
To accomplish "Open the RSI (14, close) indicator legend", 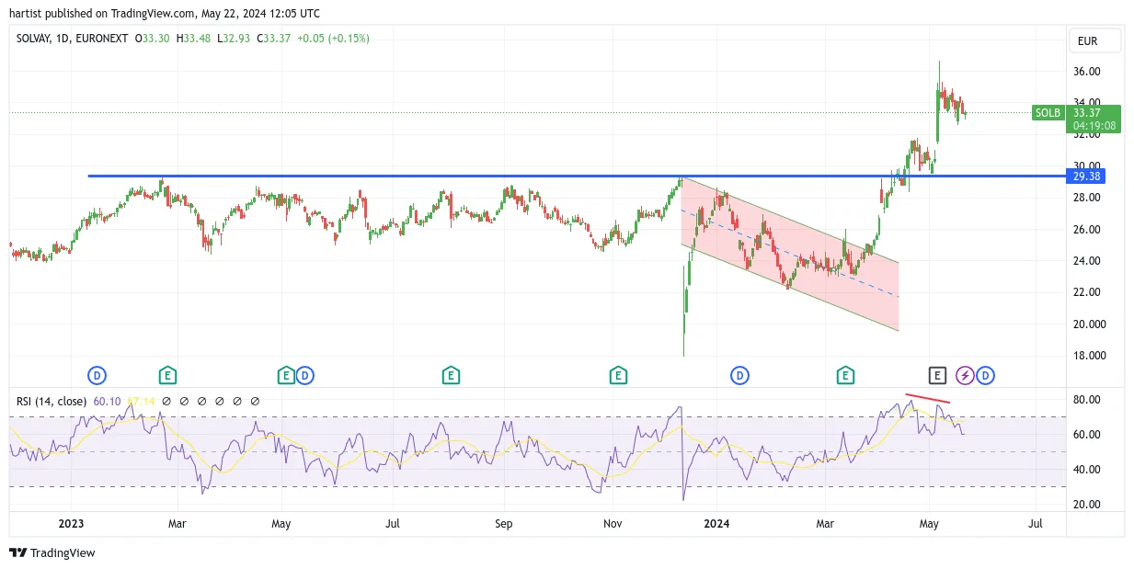I will pos(52,401).
